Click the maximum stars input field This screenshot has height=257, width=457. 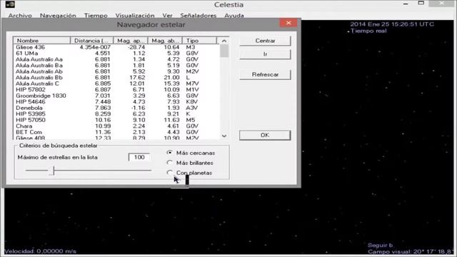139,157
